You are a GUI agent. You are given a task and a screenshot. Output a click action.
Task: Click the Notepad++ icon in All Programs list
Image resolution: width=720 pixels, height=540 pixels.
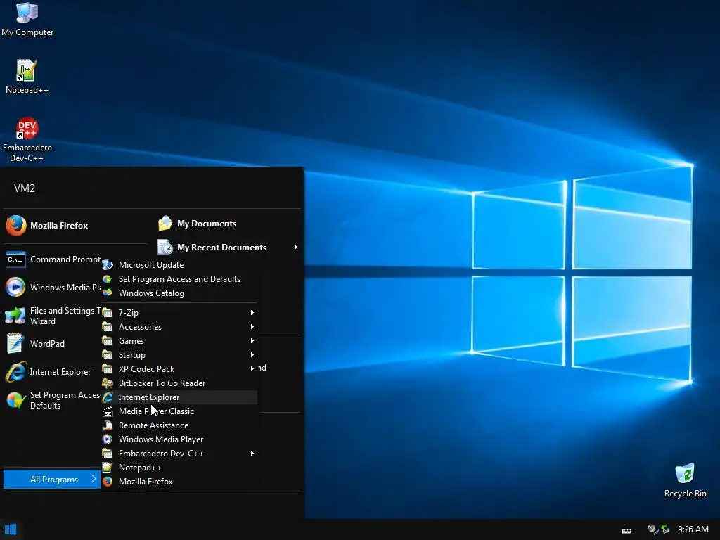pos(108,468)
